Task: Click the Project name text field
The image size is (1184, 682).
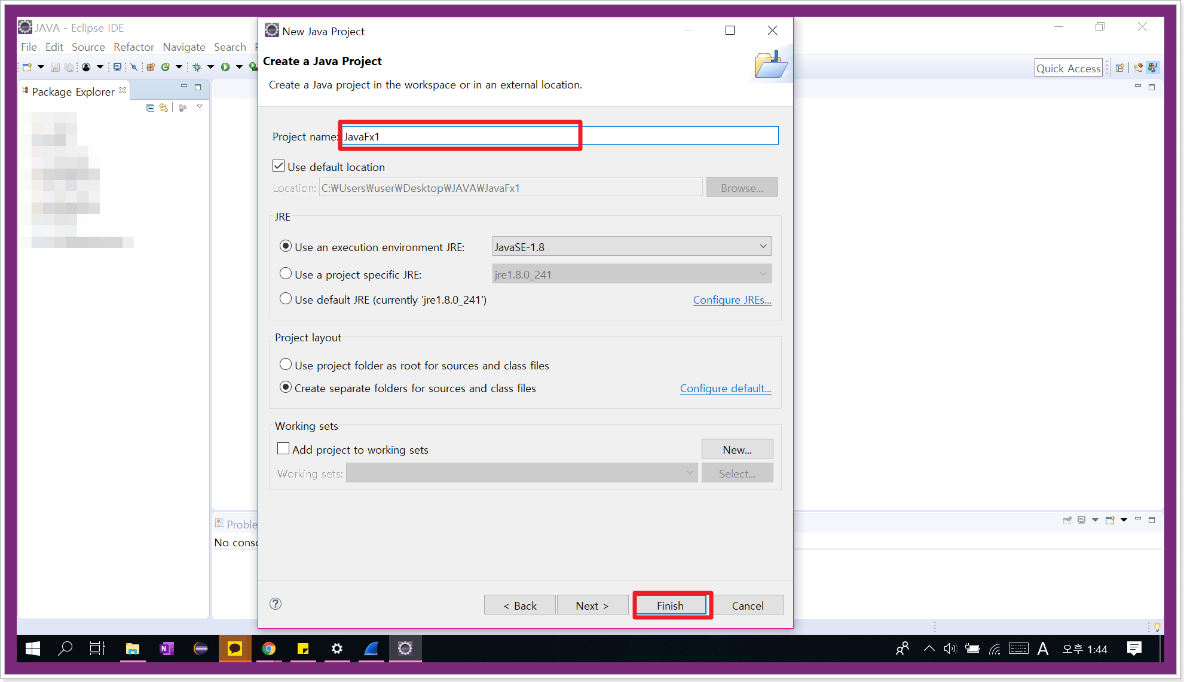Action: 559,136
